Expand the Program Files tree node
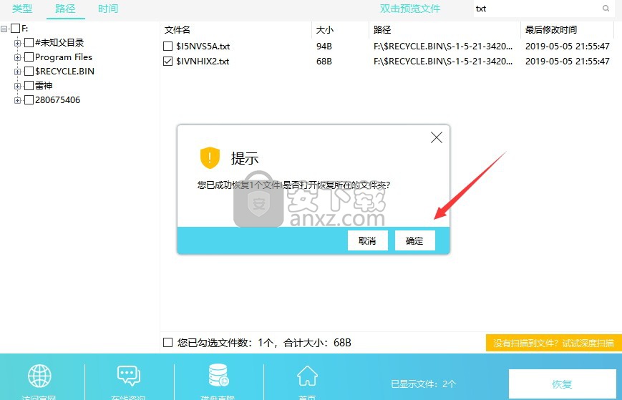This screenshot has width=622, height=400. (17, 57)
